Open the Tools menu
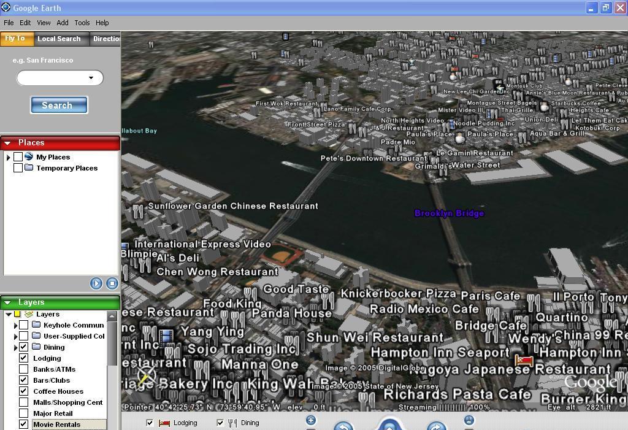 (82, 23)
